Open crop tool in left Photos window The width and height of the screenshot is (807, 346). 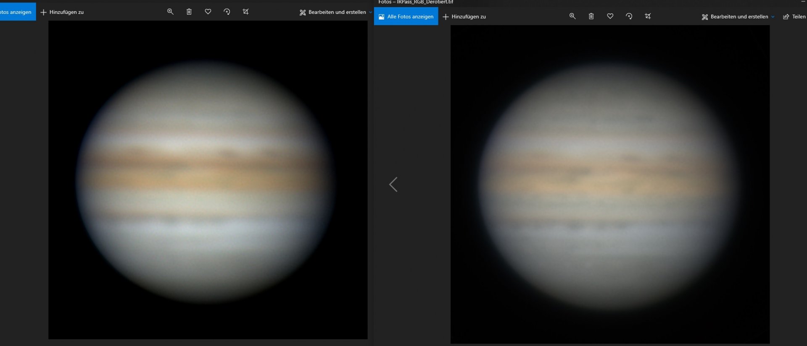pyautogui.click(x=246, y=12)
